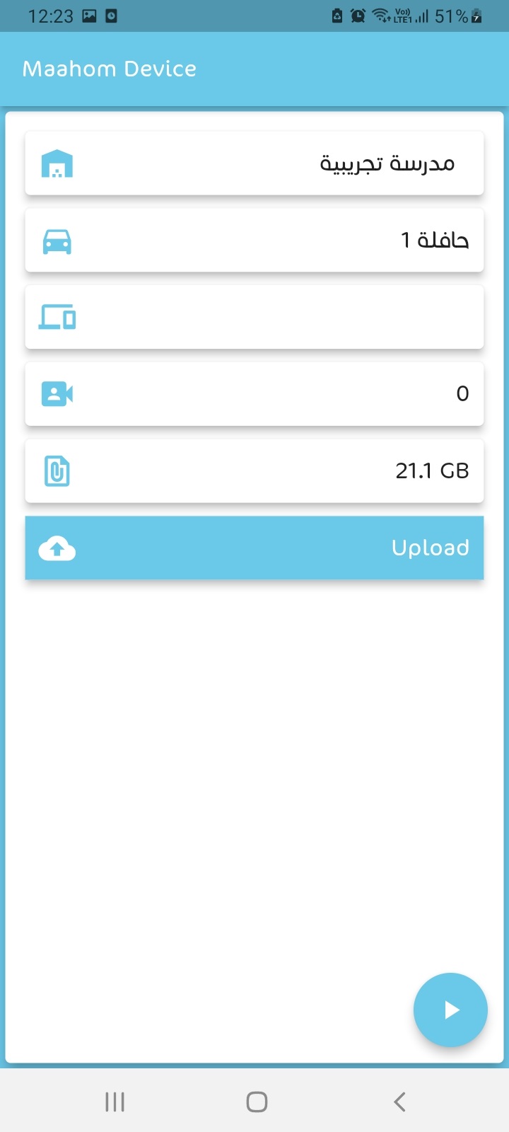Tap the 21.1 GB storage row
The image size is (509, 1132).
[255, 471]
